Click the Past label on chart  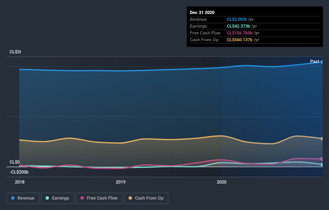[315, 61]
